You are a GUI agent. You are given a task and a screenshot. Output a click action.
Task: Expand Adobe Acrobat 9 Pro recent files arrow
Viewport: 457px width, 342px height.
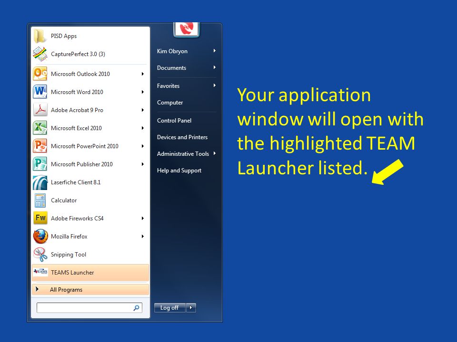[x=142, y=110]
